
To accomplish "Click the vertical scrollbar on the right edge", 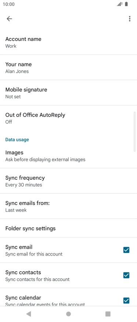I will point(134,131).
